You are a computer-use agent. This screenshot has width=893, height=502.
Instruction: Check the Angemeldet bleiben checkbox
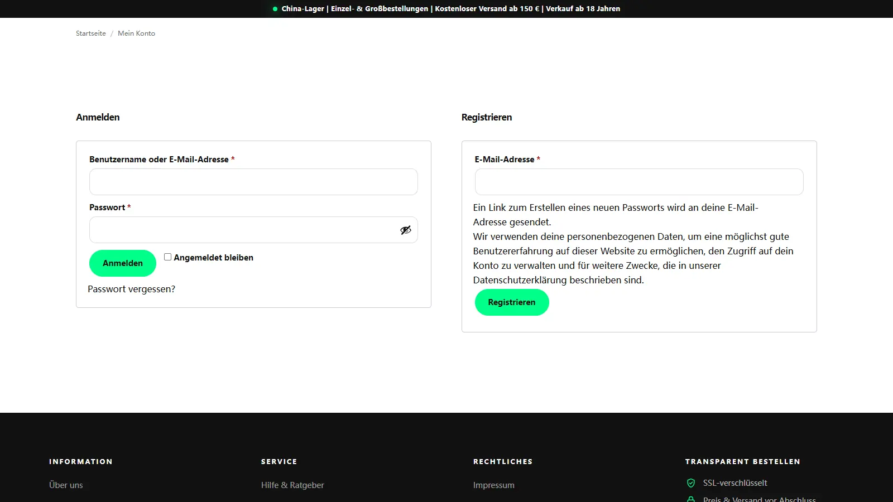(x=167, y=257)
